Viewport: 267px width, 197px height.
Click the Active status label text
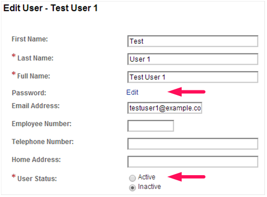click(147, 177)
